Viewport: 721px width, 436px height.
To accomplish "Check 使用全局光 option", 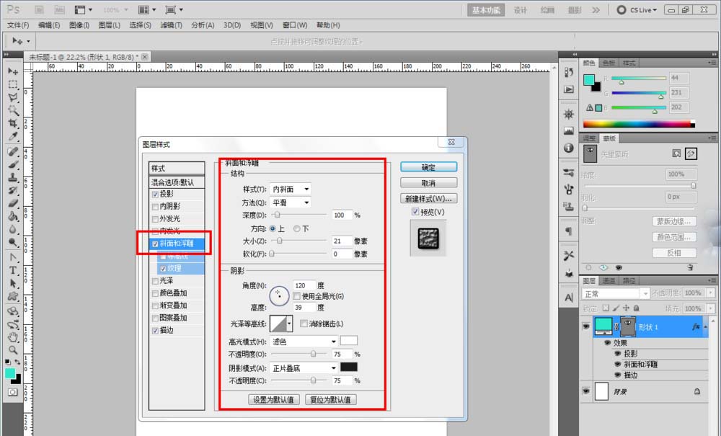I will coord(297,296).
